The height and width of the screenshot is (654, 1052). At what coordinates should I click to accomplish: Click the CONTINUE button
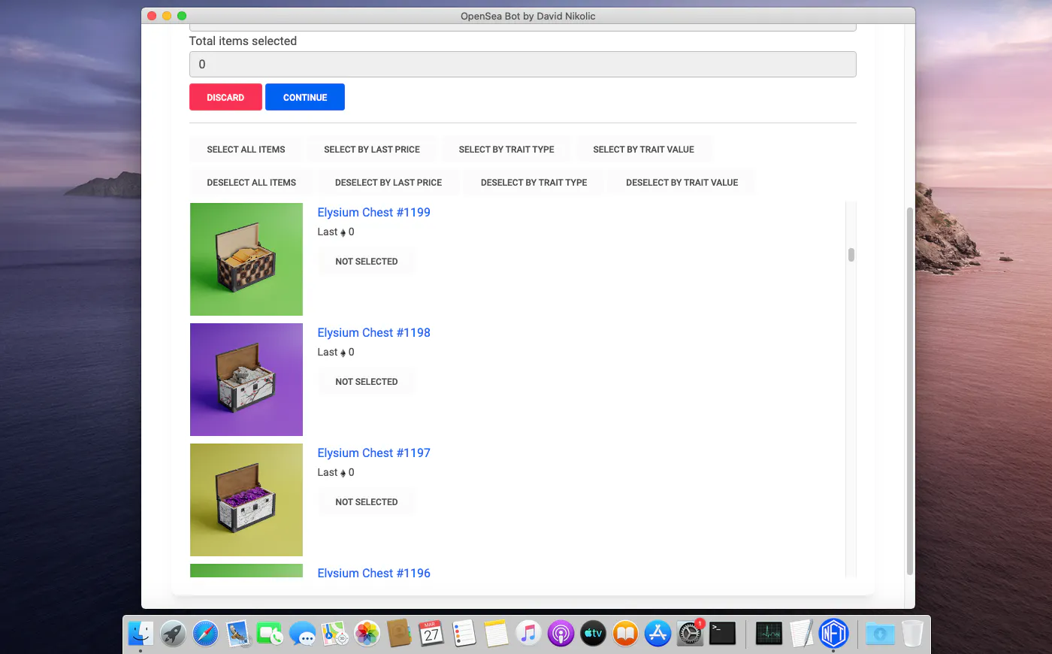[305, 97]
